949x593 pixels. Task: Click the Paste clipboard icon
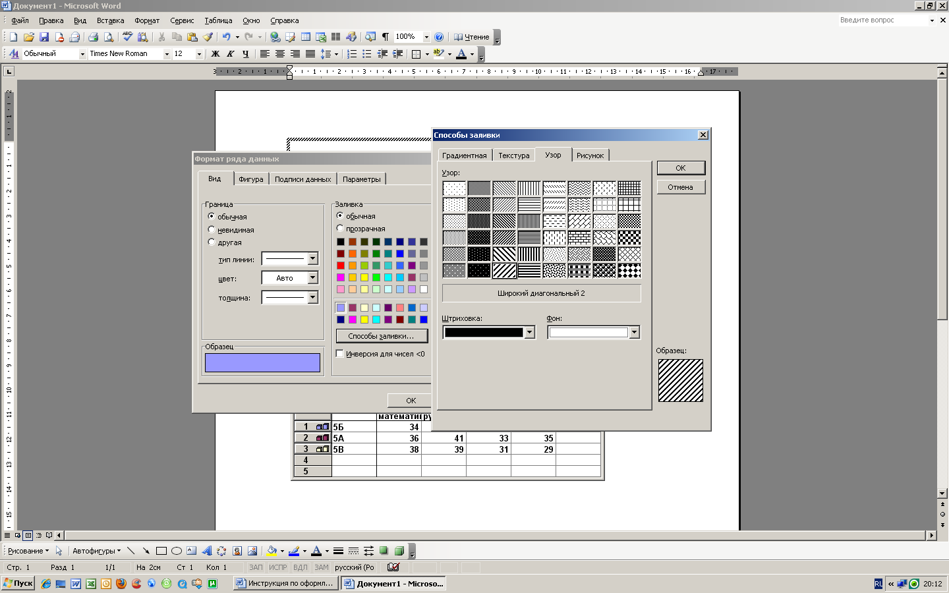(192, 37)
